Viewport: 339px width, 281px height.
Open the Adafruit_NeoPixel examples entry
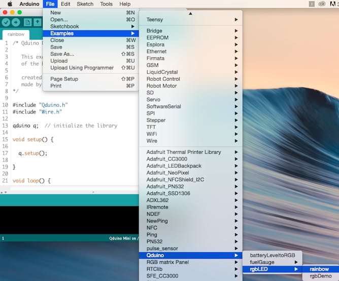pyautogui.click(x=191, y=173)
